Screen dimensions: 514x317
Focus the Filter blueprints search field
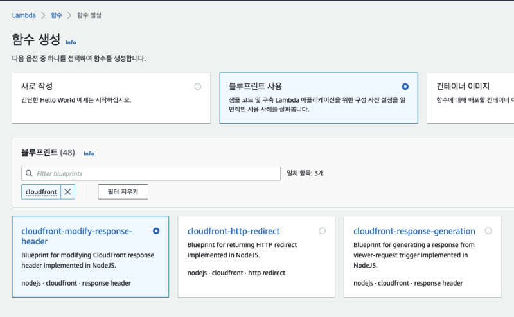tap(154, 173)
